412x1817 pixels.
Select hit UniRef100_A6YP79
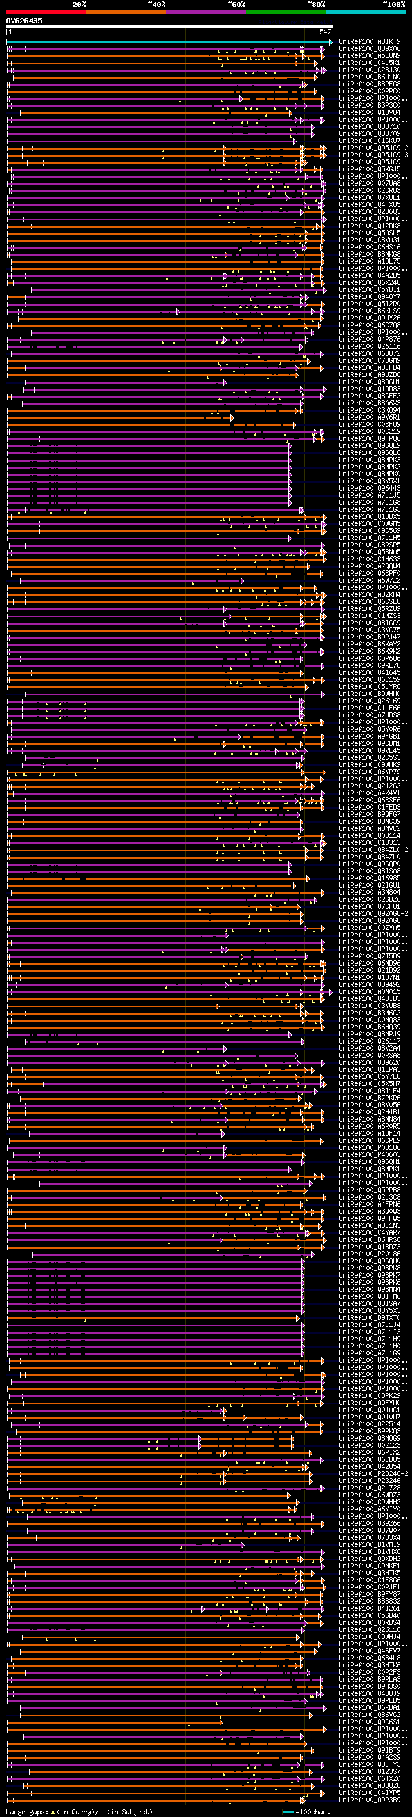370,772
